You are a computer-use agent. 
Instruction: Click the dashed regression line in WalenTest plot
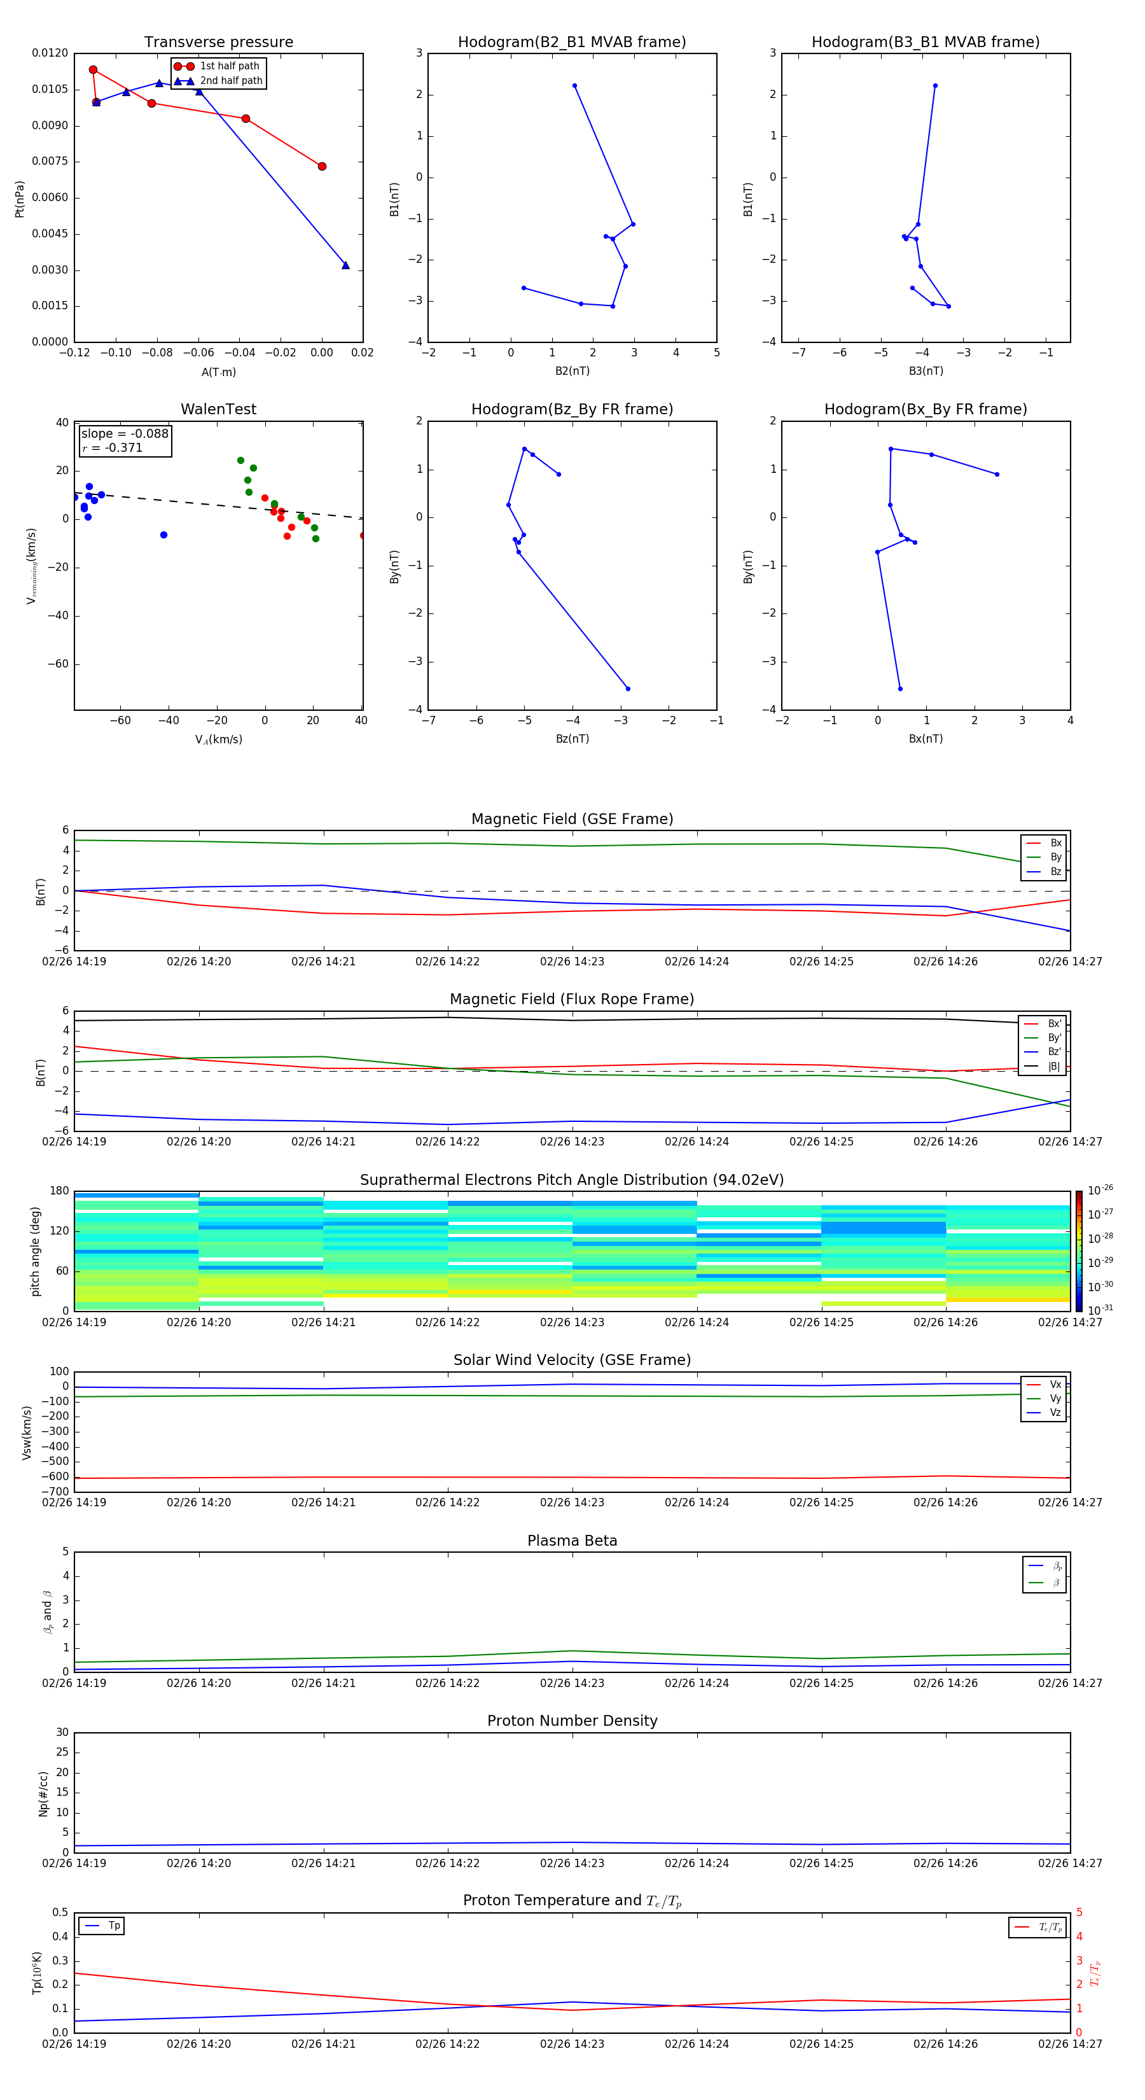coord(218,505)
